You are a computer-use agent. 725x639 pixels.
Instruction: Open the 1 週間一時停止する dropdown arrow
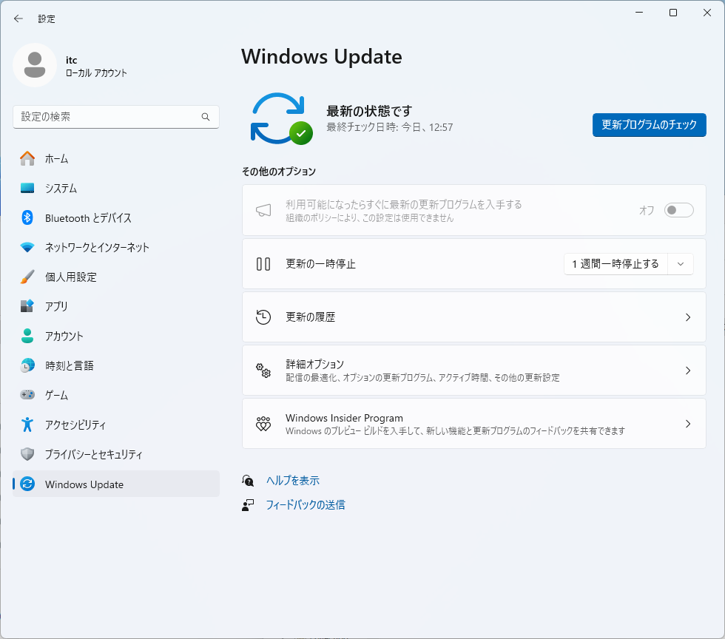pyautogui.click(x=680, y=264)
